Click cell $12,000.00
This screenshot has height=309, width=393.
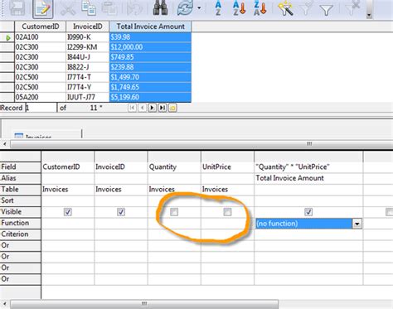(150, 47)
